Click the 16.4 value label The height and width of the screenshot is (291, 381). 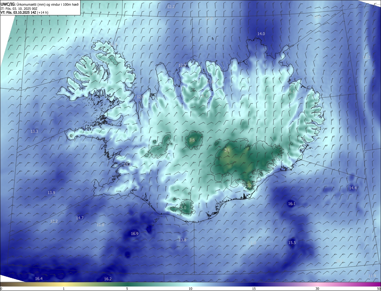coord(39,279)
